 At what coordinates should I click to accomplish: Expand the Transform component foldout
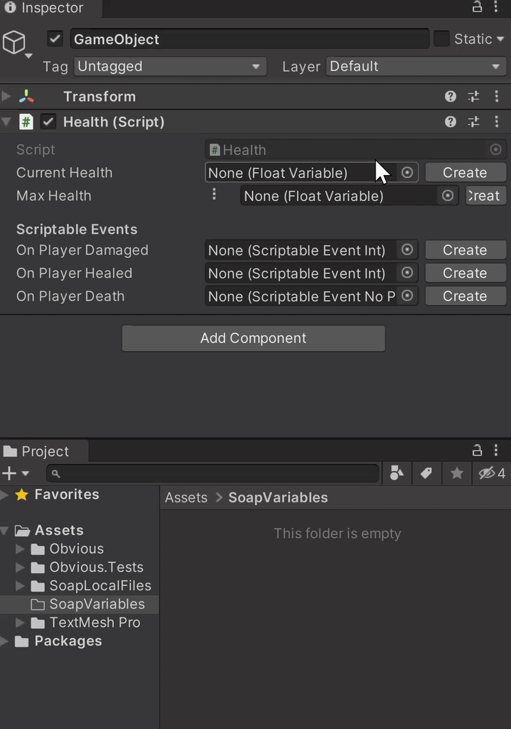(x=6, y=97)
